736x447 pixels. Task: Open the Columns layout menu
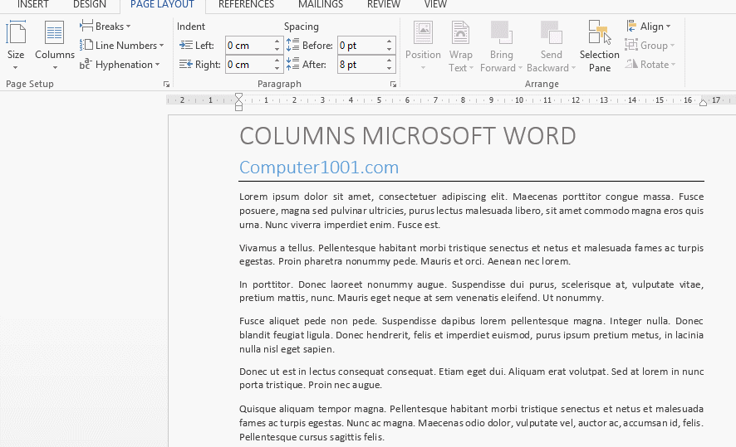click(55, 46)
